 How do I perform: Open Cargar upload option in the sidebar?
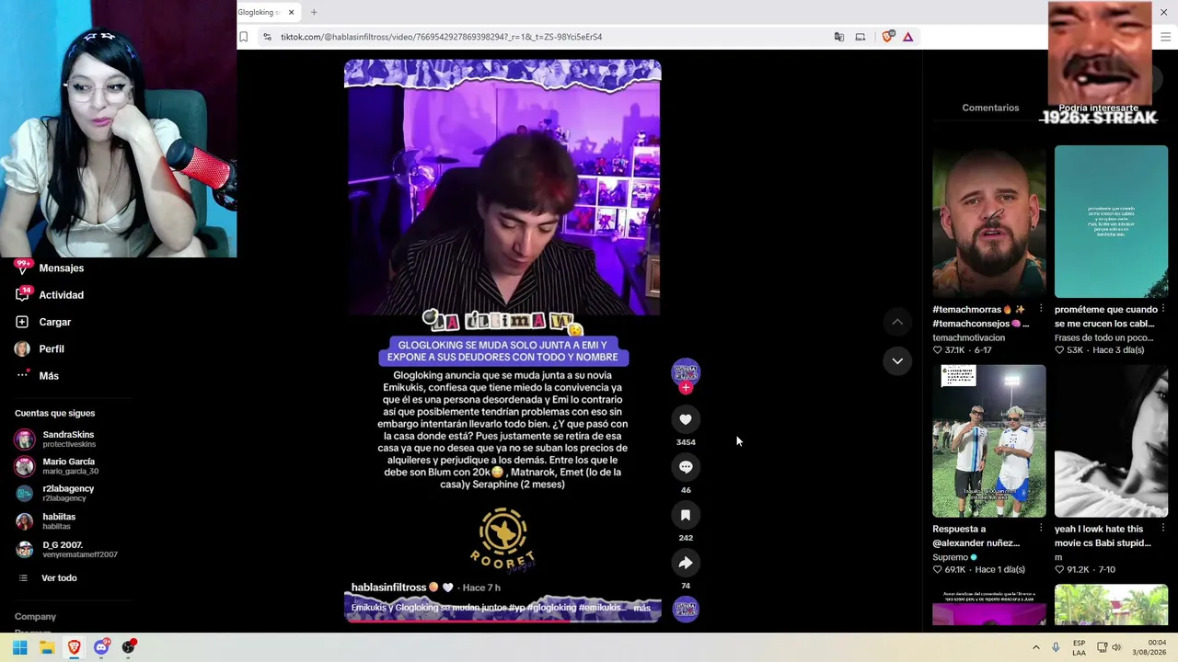coord(44,322)
